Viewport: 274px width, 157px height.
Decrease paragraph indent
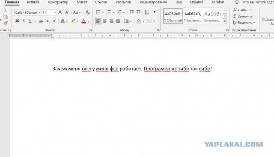point(131,12)
